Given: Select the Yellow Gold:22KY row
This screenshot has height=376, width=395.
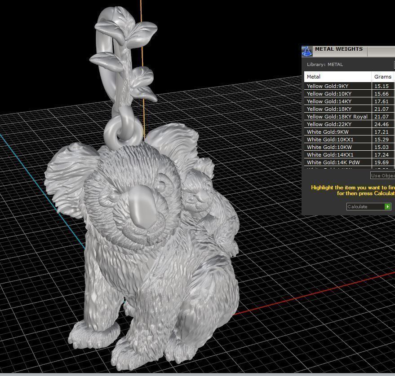Looking at the screenshot, I should coord(350,124).
